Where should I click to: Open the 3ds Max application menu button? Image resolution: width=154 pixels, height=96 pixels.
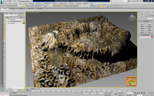click(2, 2)
